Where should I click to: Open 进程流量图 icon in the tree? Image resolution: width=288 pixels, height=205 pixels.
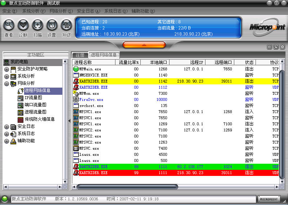[x=21, y=112]
